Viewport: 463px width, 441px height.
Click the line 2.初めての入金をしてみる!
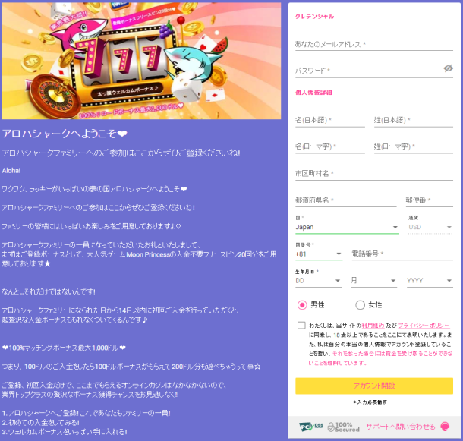41,422
